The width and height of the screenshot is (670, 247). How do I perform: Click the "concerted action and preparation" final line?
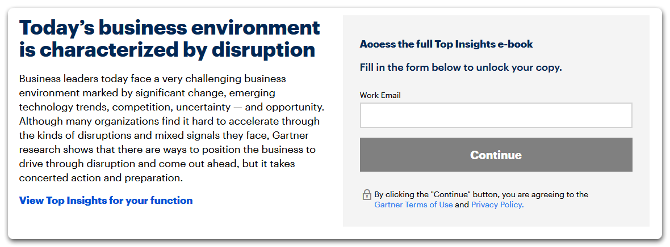(x=101, y=178)
